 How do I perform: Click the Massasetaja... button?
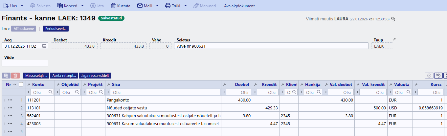point(36,76)
